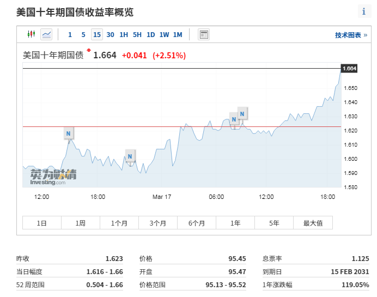Set interval to 1H
377x297 pixels.
click(x=124, y=34)
